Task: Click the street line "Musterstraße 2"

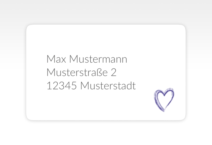Action: click(81, 72)
